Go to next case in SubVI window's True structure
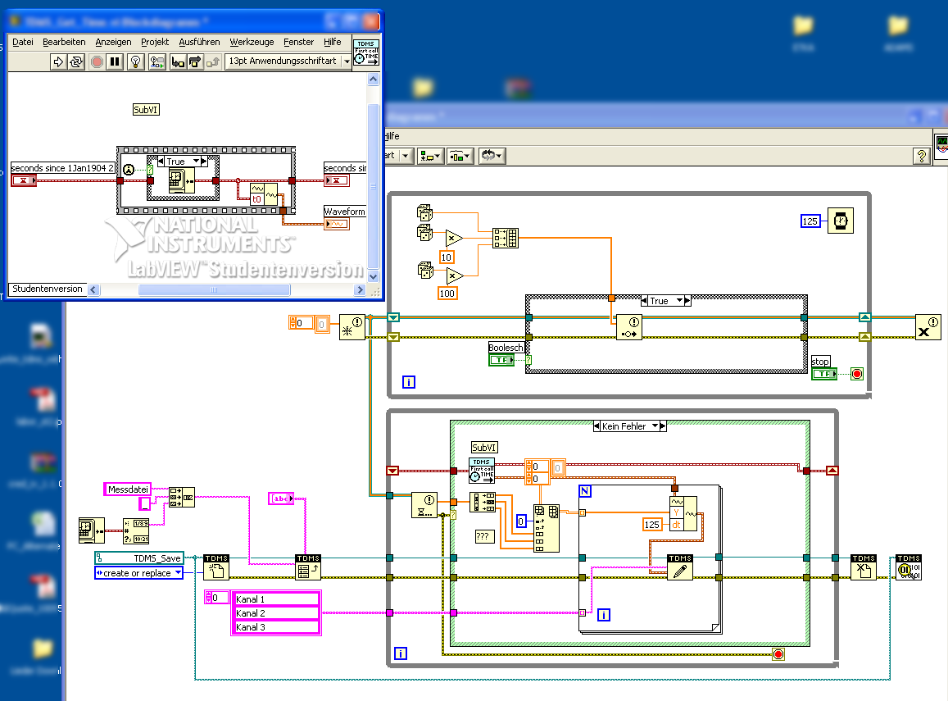This screenshot has width=948, height=701. 204,162
